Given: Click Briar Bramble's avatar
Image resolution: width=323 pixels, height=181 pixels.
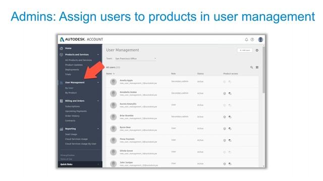Looking at the screenshot, I should click(113, 117).
